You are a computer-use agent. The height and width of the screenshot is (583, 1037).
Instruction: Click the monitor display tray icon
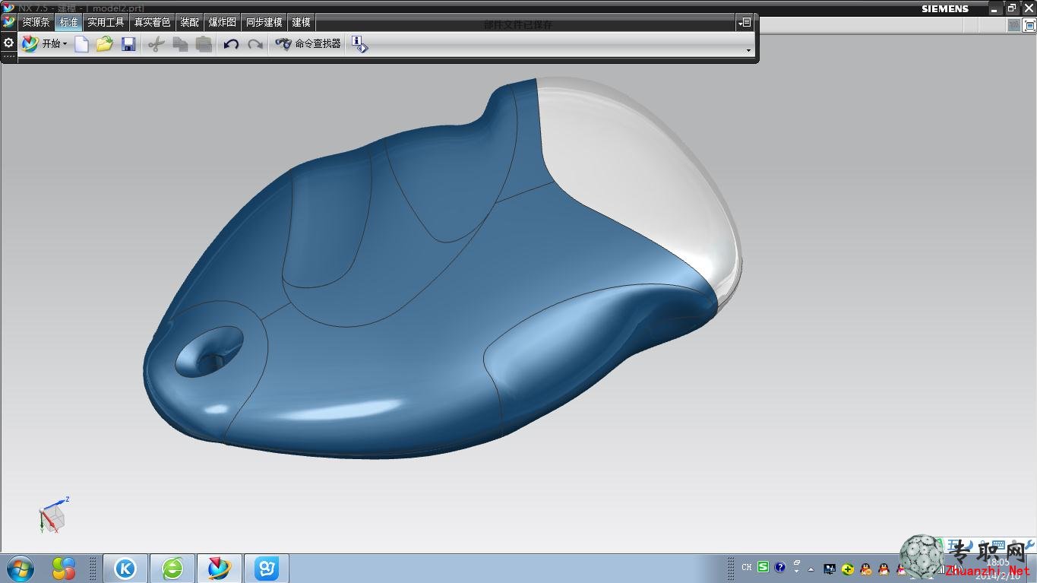tap(830, 569)
